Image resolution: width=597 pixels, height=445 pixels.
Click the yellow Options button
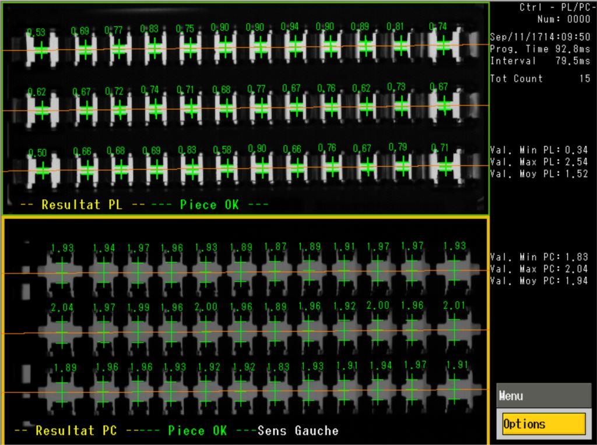(x=543, y=423)
